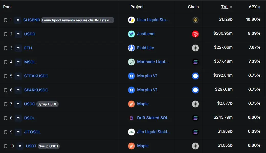
Task: Open external link arrow for USDD
Action: (x=18, y=34)
